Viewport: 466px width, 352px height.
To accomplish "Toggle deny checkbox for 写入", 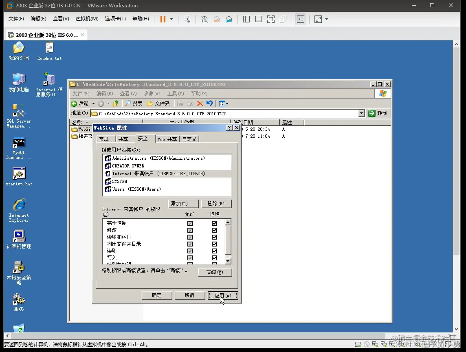I will point(214,258).
